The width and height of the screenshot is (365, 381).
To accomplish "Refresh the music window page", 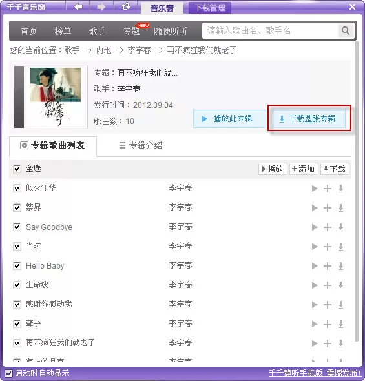I will click(126, 6).
